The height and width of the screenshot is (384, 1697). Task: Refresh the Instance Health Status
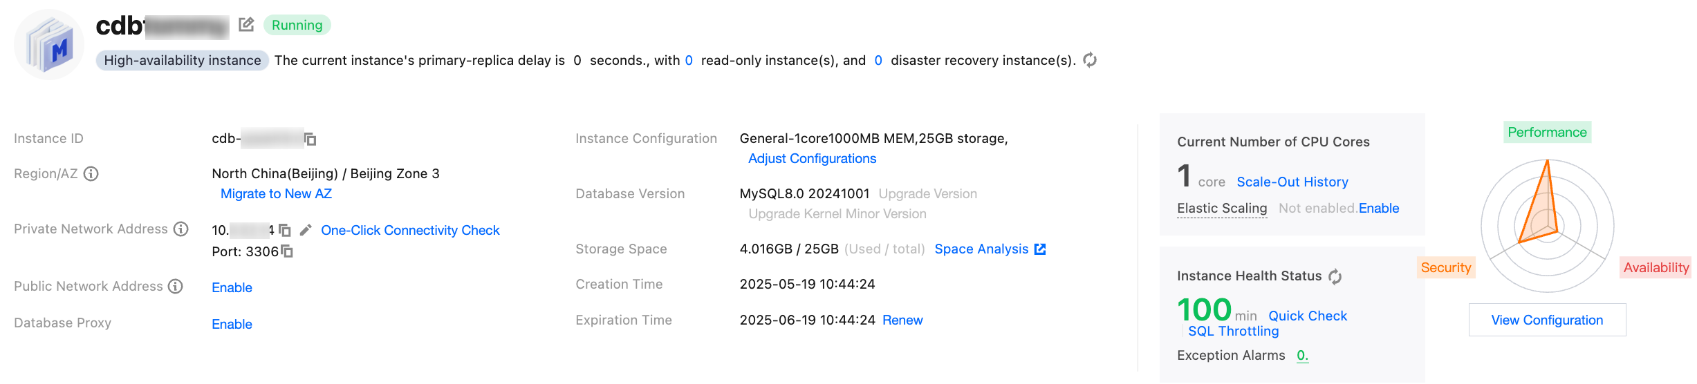[x=1335, y=276]
